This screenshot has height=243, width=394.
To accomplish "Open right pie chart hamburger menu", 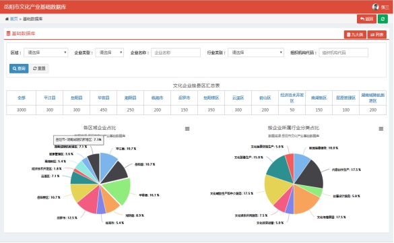I will tap(381, 129).
